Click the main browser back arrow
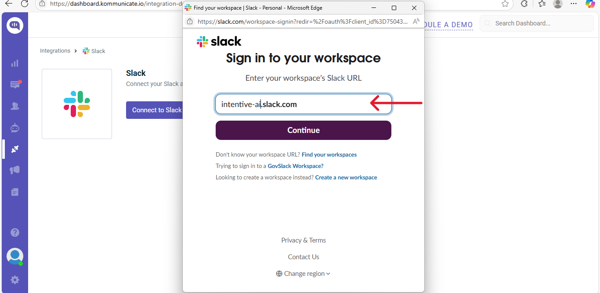 (9, 4)
